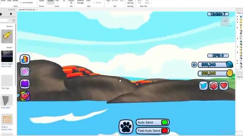The image size is (243, 136).
Task: Open the red gear settings icon
Action: pos(213,86)
